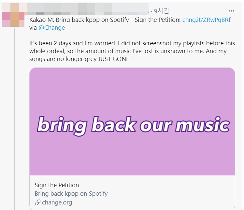Open the three-dot more options menu
The width and height of the screenshot is (244, 210).
click(x=231, y=10)
